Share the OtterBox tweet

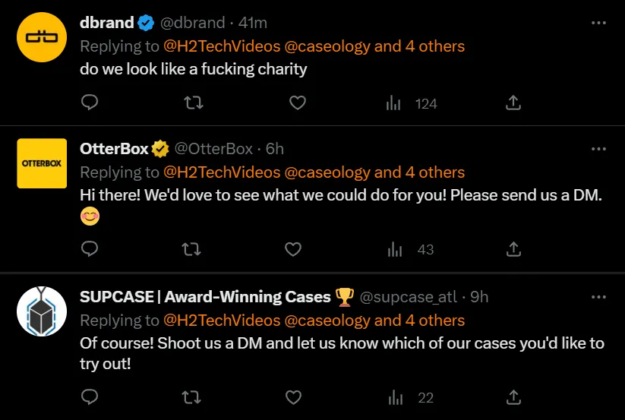513,248
